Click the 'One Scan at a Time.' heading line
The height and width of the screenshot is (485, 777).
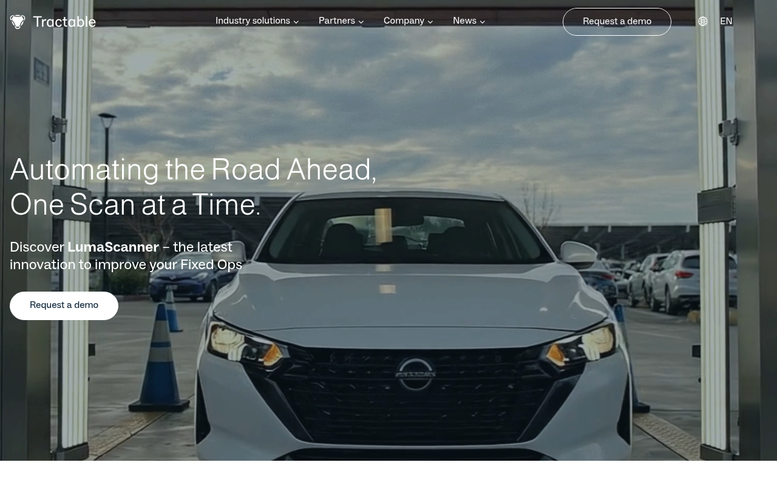click(135, 205)
